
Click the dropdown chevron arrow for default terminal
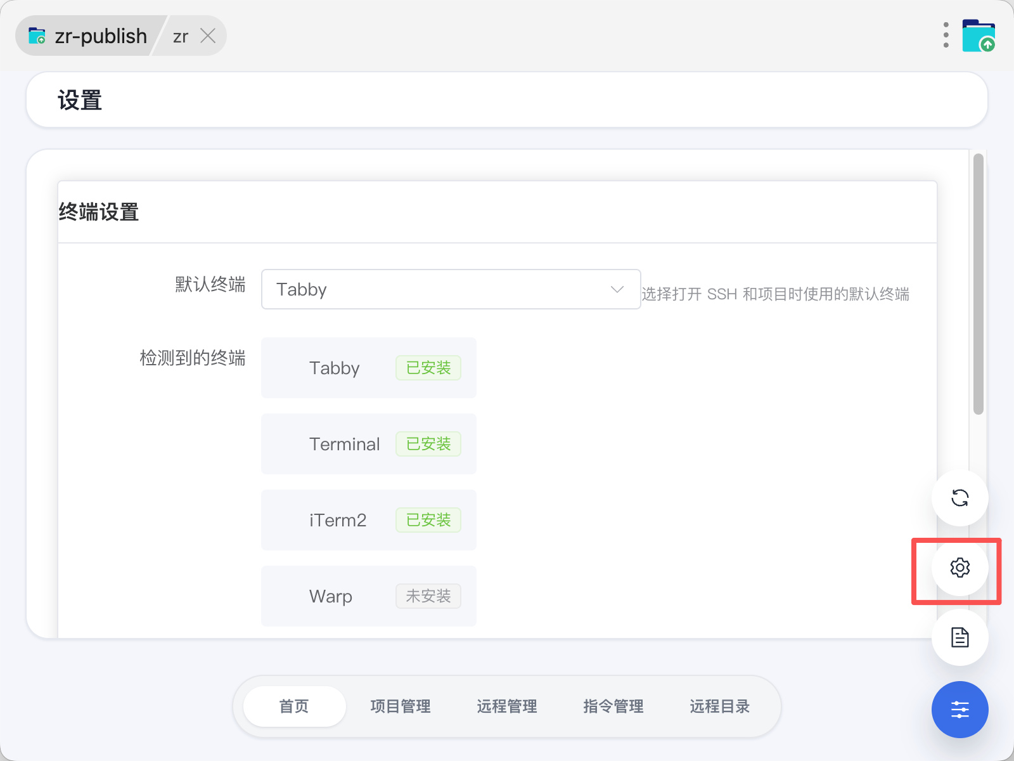point(617,290)
